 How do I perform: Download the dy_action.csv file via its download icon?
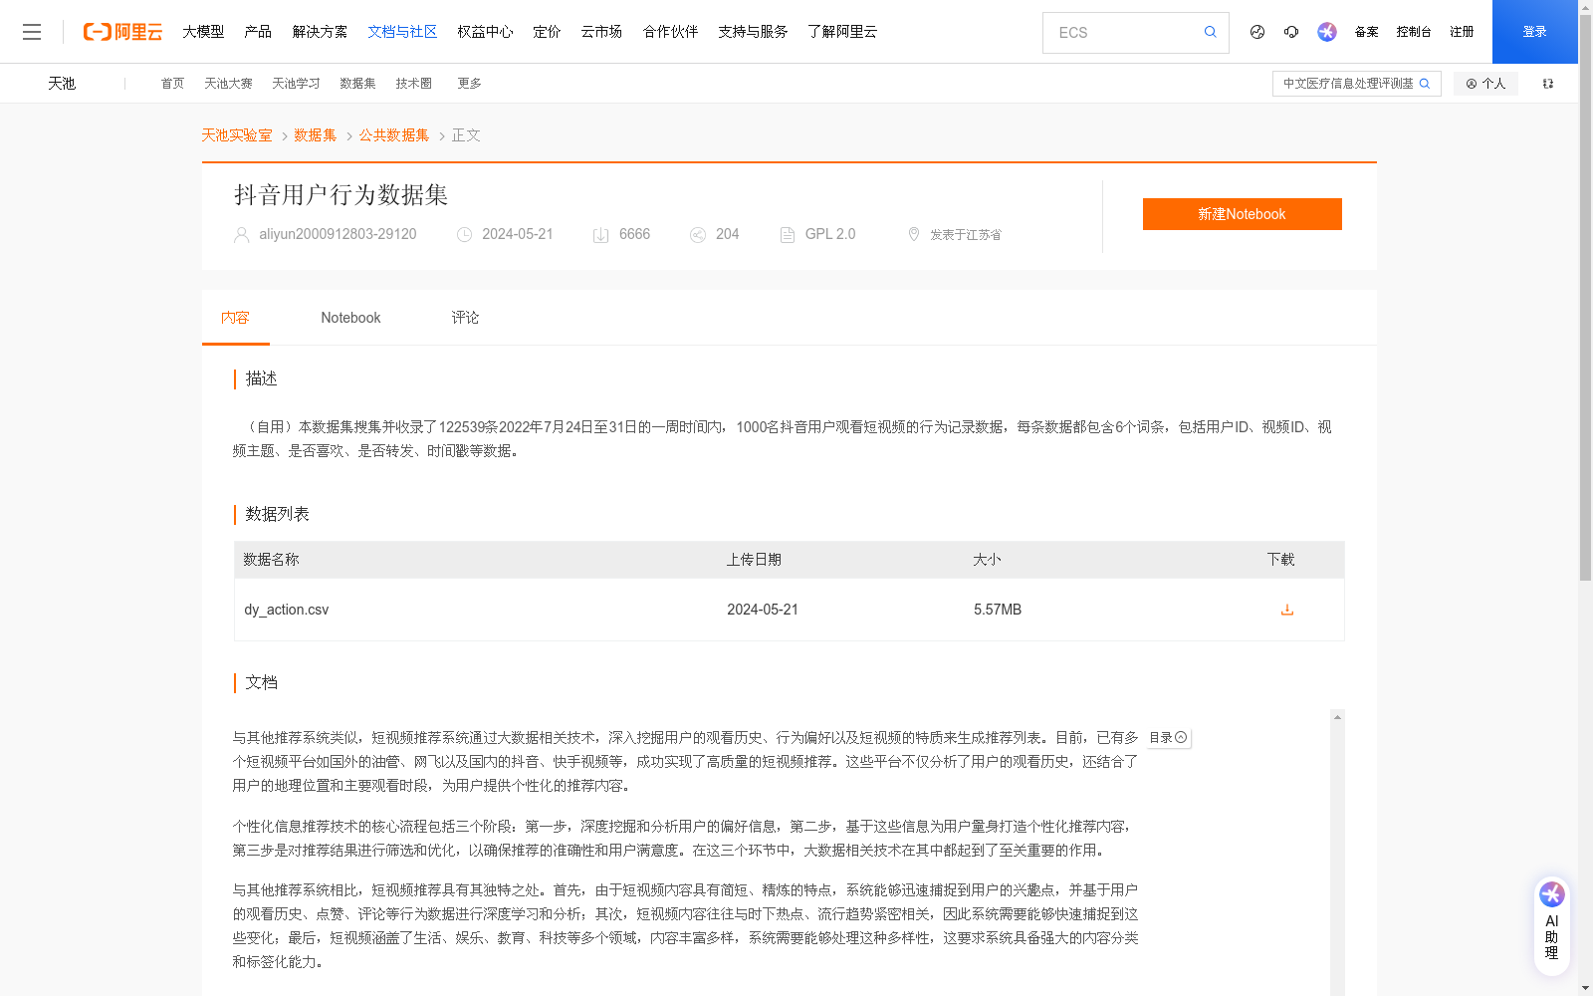pos(1286,609)
